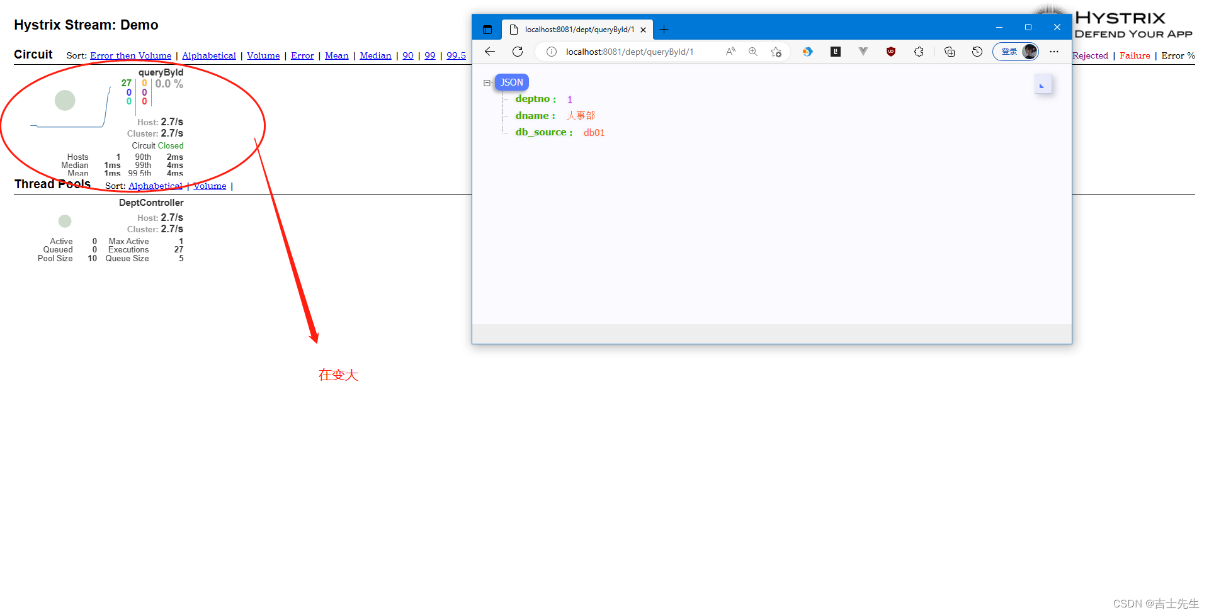The height and width of the screenshot is (615, 1209).
Task: Open the tab actions menu icon in Edge
Action: pos(487,30)
